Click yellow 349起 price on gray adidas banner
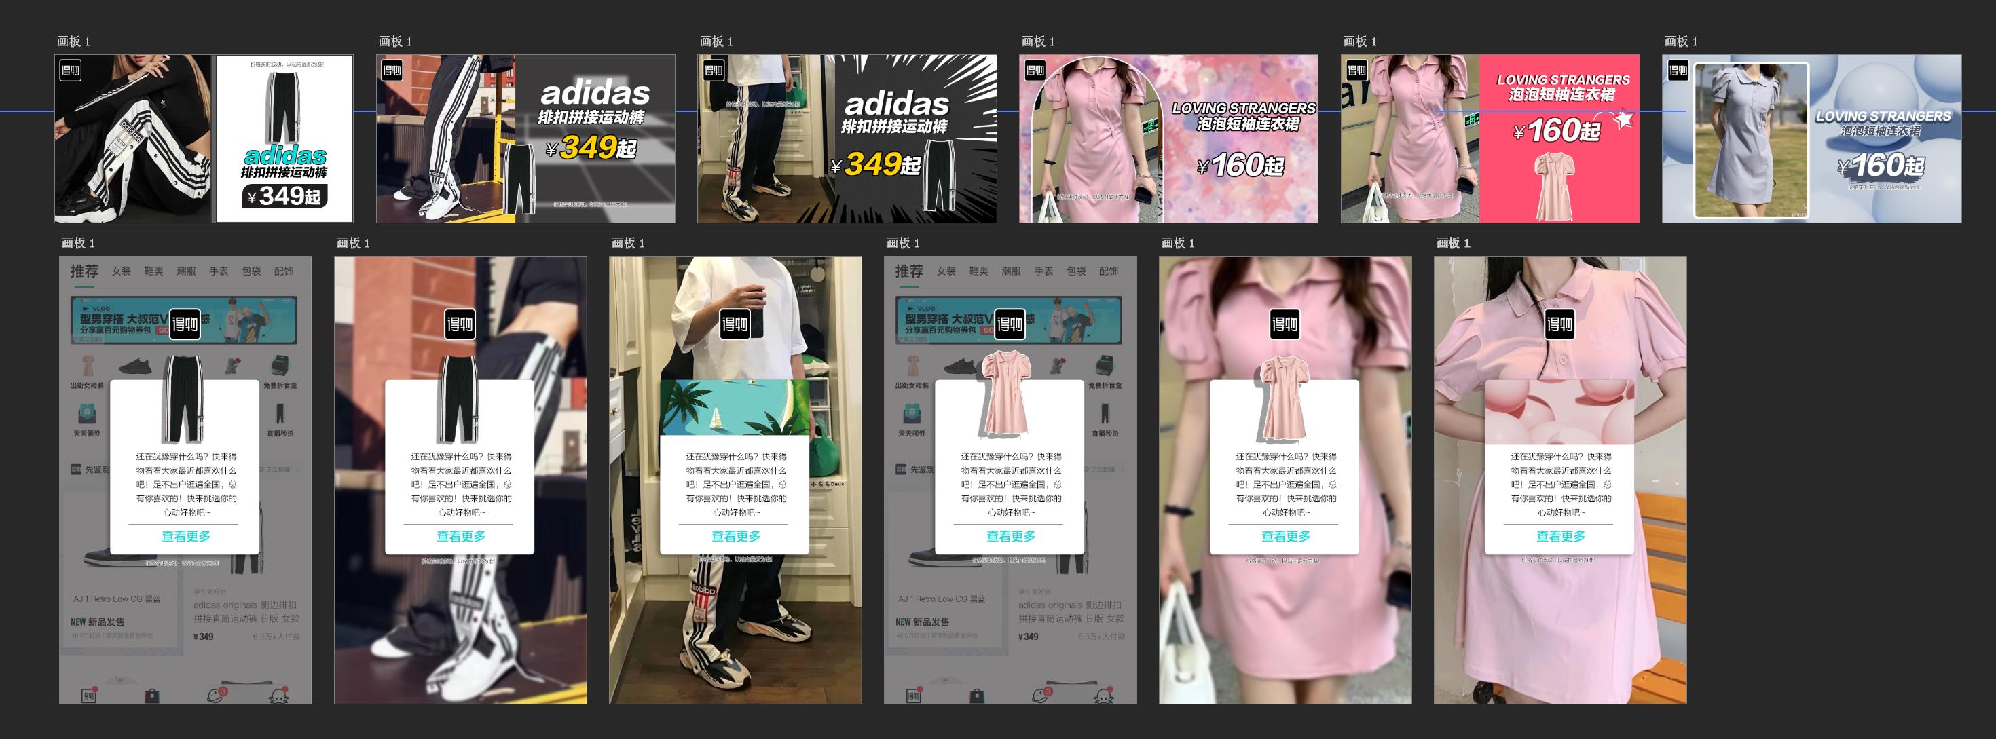This screenshot has height=739, width=1996. [x=598, y=147]
